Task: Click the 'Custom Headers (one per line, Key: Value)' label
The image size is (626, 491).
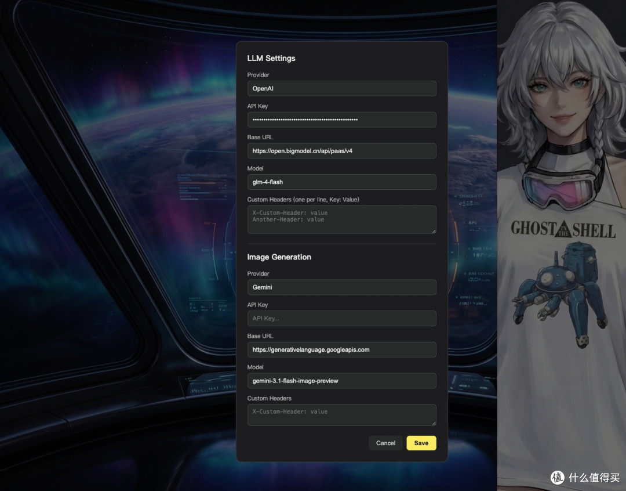Action: (303, 200)
